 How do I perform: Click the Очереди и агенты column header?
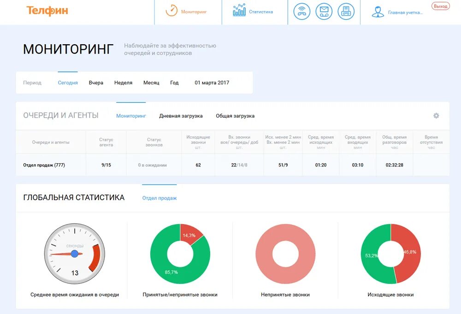click(x=51, y=142)
